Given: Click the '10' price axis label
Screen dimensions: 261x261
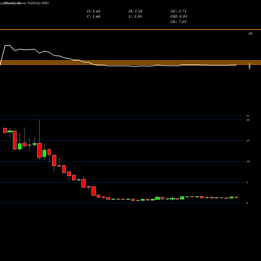Looking at the screenshot, I should point(248,162).
